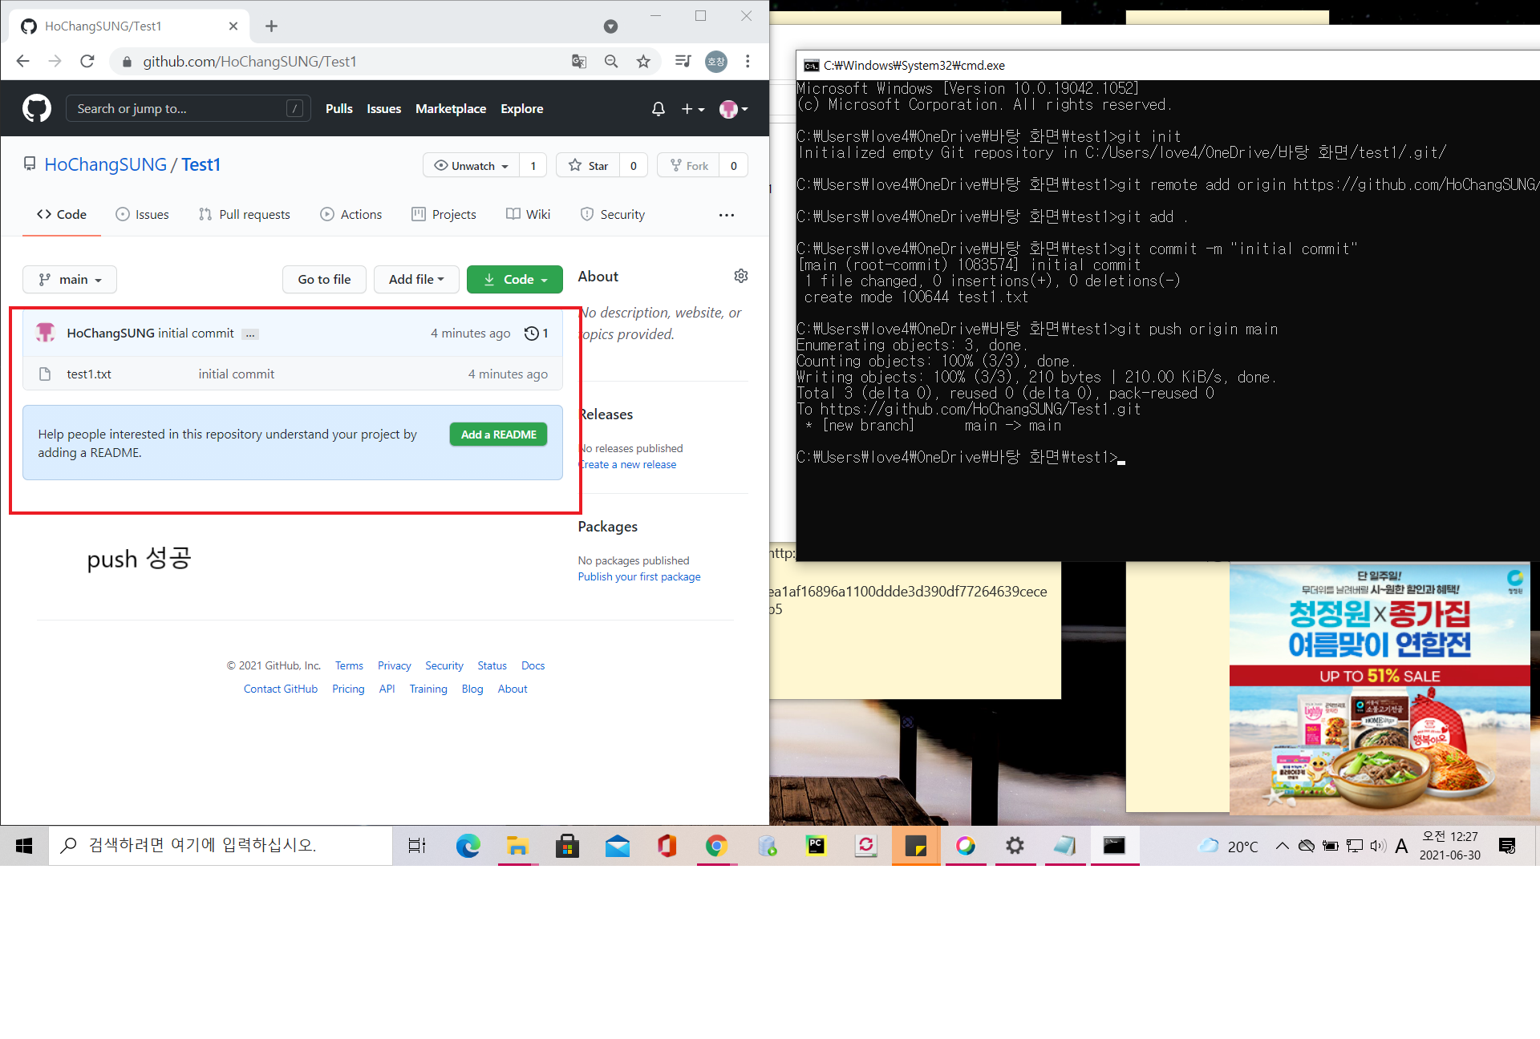This screenshot has height=1039, width=1540.
Task: Toggle Star on the repository
Action: (x=589, y=166)
